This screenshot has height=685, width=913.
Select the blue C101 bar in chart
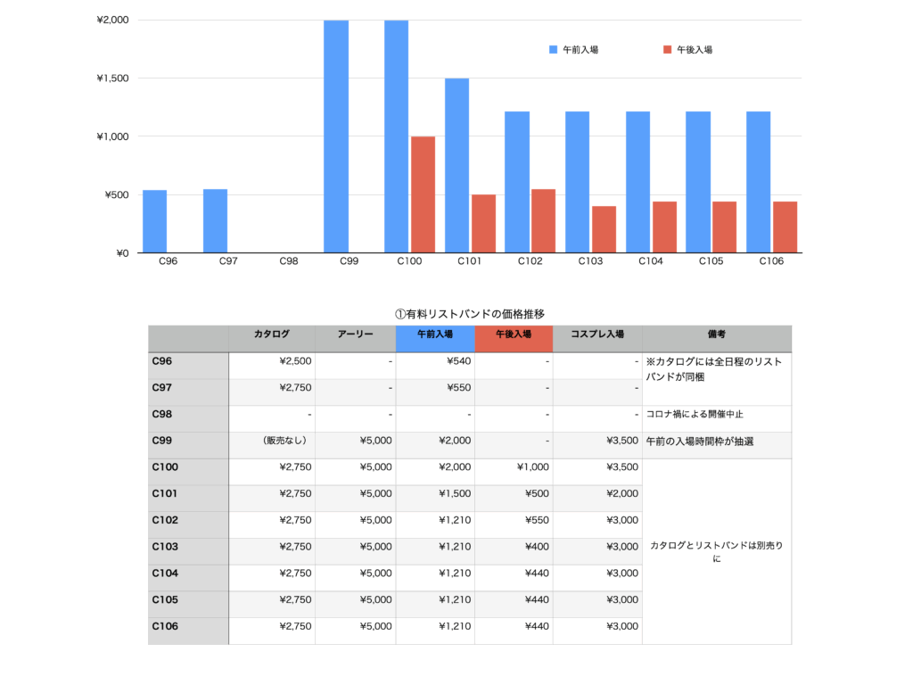[456, 165]
